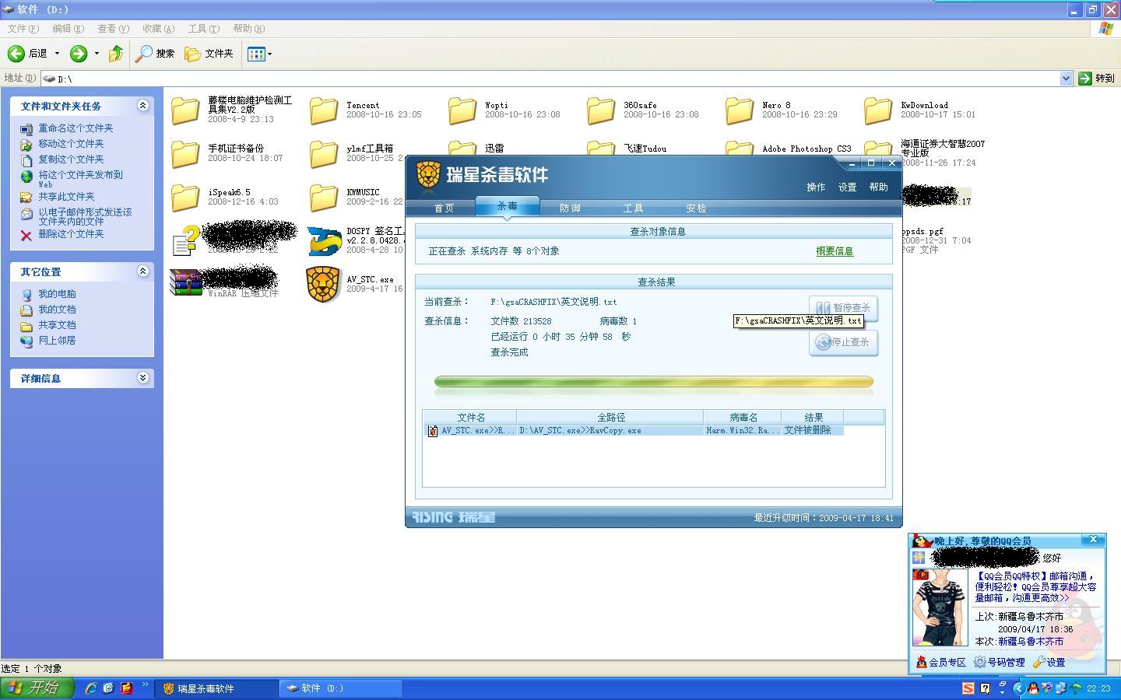Click the 转到 go button
The image size is (1121, 700).
pyautogui.click(x=1097, y=79)
